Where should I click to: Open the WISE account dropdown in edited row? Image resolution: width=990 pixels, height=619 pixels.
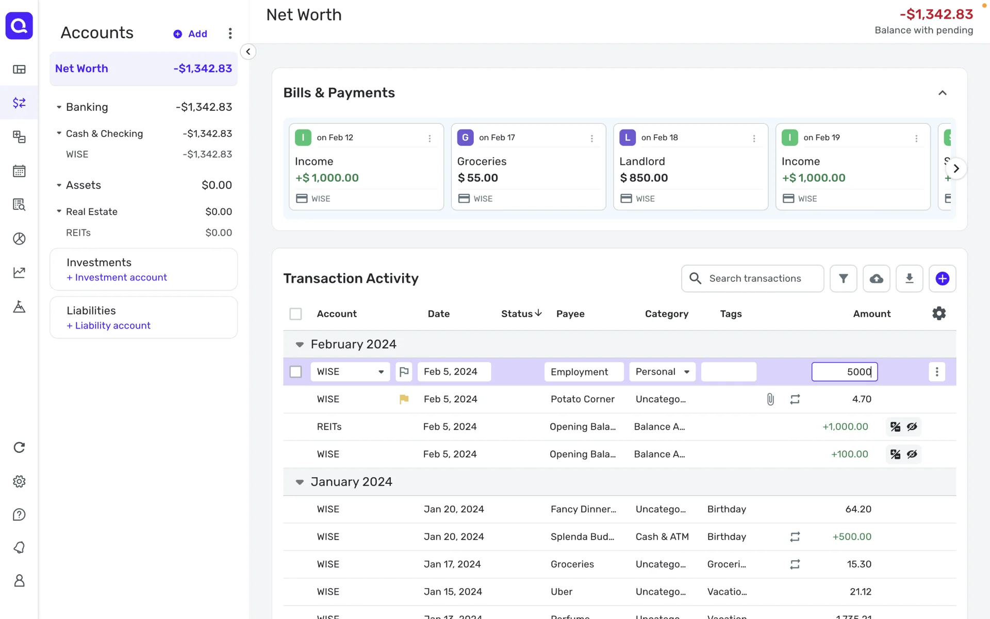pos(350,372)
